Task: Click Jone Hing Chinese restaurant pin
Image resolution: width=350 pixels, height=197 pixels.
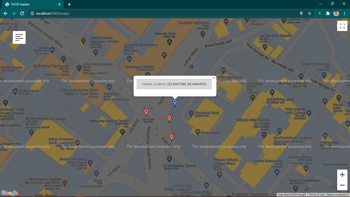Action: (79, 68)
